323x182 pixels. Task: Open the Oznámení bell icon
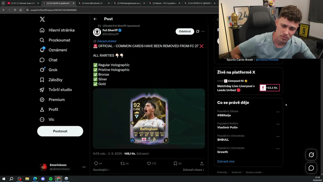(42, 50)
